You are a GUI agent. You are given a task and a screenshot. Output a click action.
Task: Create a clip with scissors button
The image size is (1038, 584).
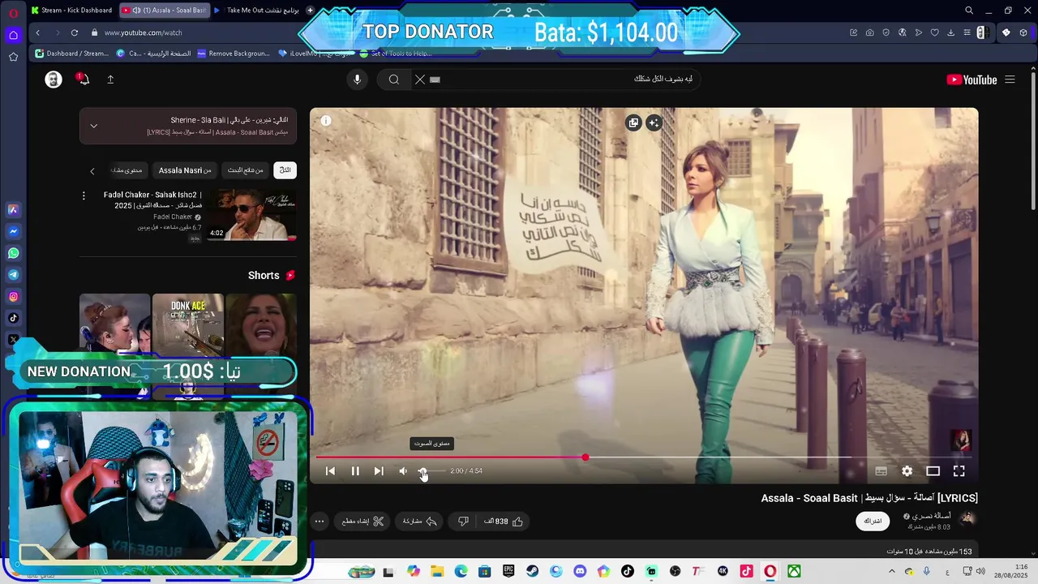pyautogui.click(x=362, y=522)
